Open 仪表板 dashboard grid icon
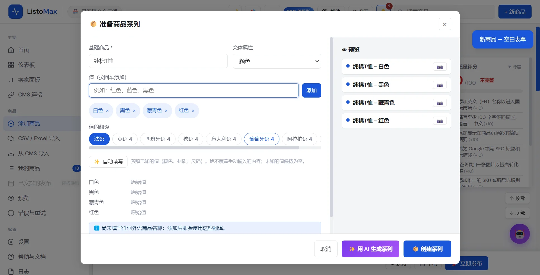This screenshot has height=275, width=540. 11,65
